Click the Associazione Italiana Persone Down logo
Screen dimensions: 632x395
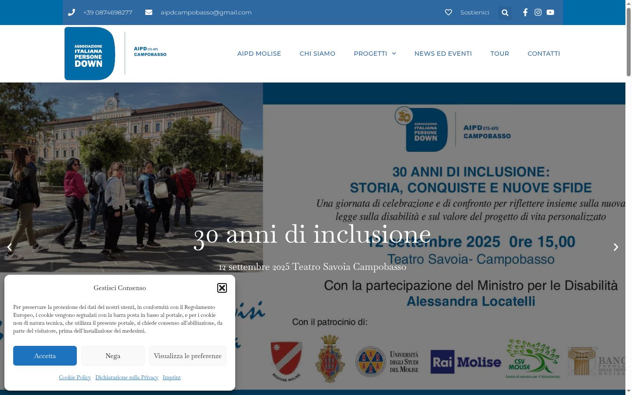[90, 54]
